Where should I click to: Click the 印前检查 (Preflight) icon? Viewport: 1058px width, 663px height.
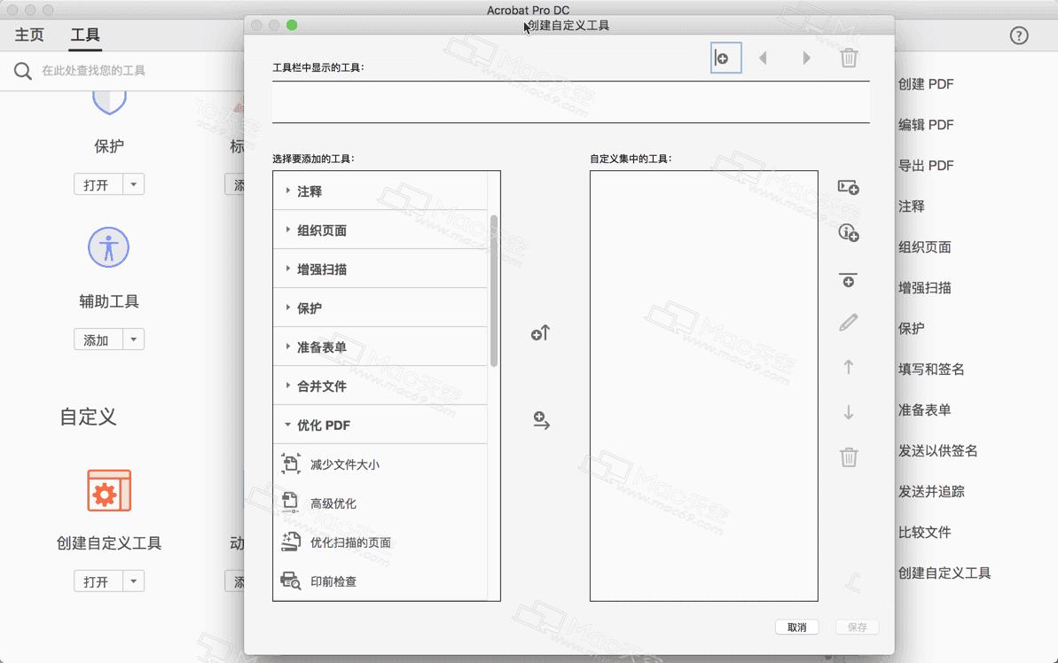click(x=290, y=579)
